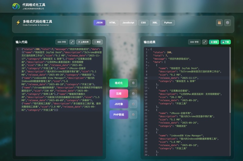This screenshot has height=161, width=243.
Task: Open settings next to 压缩 button
Action: pos(133,93)
